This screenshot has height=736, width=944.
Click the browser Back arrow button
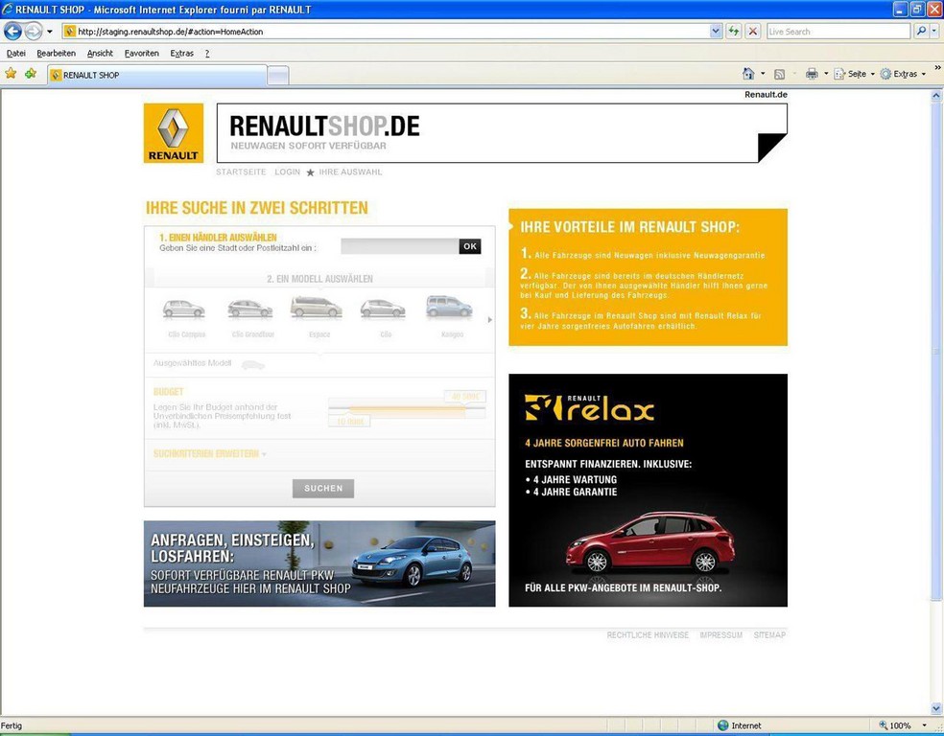12,31
